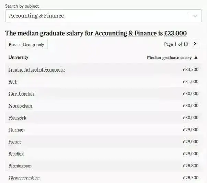Screen dimensions: 207x183
Task: Go to next page arrow
Action: pos(195,44)
